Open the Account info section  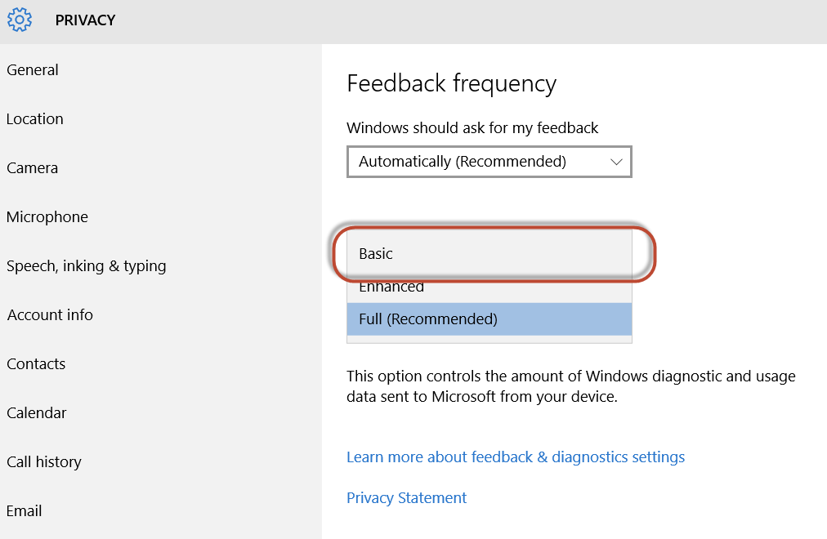click(50, 315)
